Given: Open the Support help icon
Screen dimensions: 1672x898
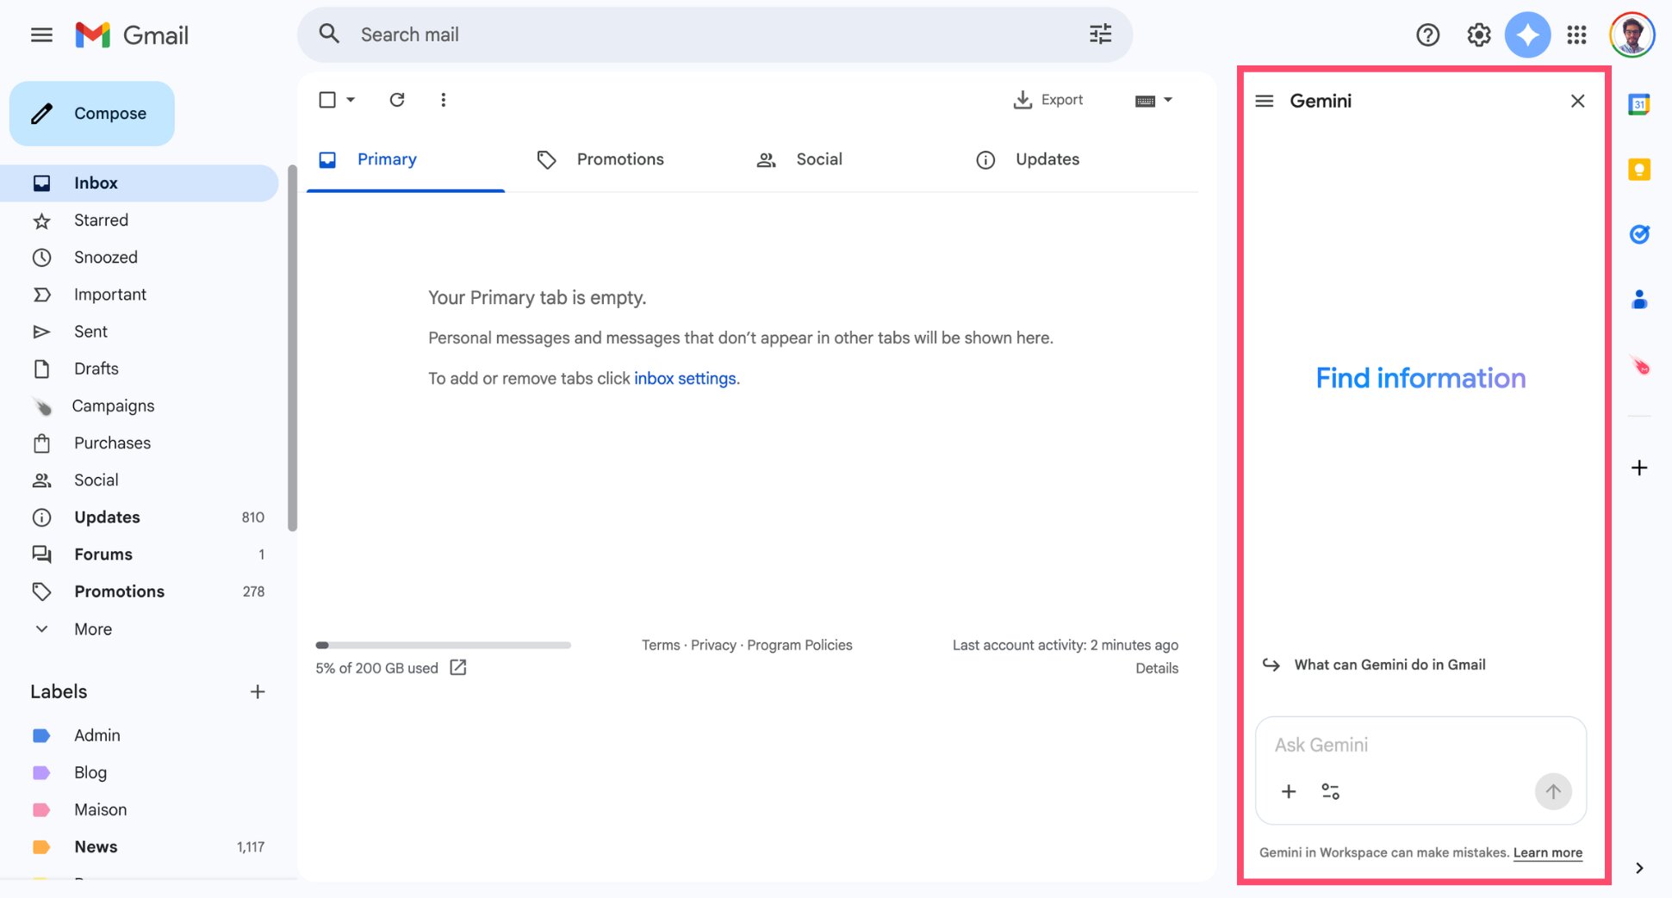Looking at the screenshot, I should pos(1427,35).
